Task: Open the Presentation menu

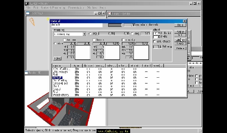Action: 76,8
